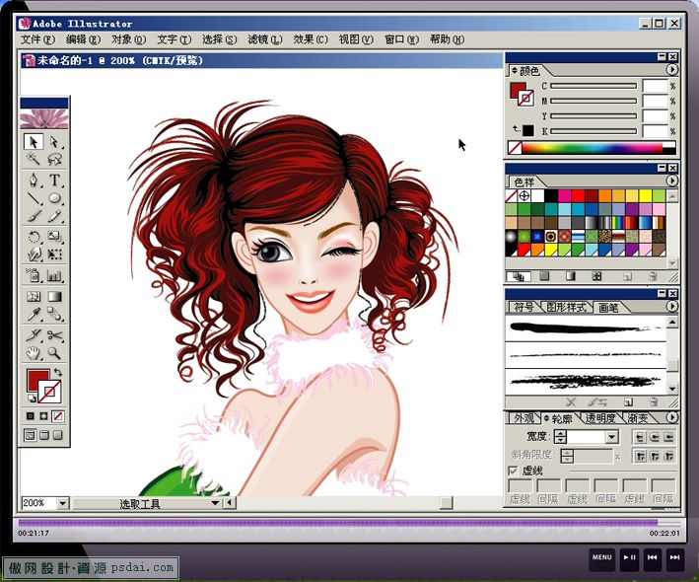Open the 画笔 panel flyout menu
This screenshot has height=582, width=699.
[x=671, y=307]
